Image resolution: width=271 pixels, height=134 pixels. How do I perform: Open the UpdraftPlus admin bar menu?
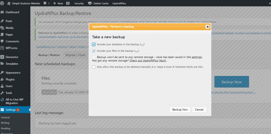[119, 3]
